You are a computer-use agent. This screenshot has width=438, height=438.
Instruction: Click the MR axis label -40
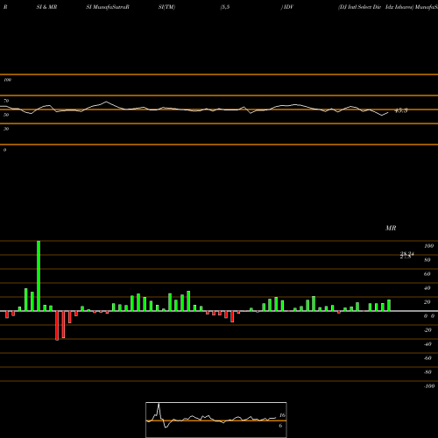[427, 344]
